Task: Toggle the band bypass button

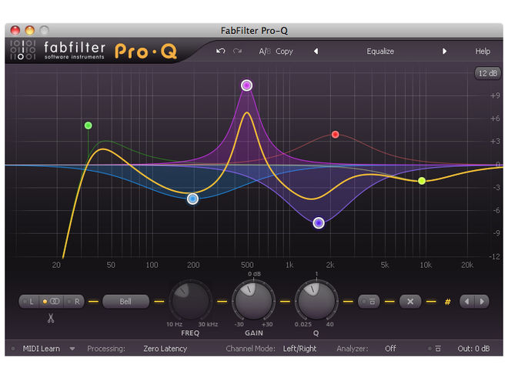Action: [369, 302]
